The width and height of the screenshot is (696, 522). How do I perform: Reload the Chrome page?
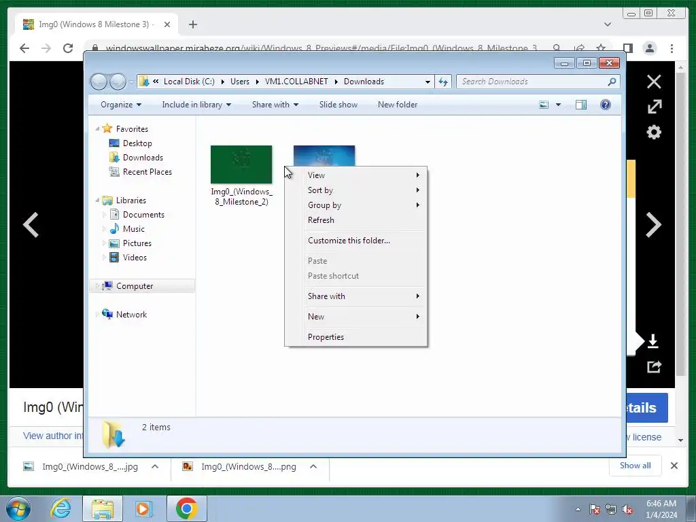tap(68, 48)
